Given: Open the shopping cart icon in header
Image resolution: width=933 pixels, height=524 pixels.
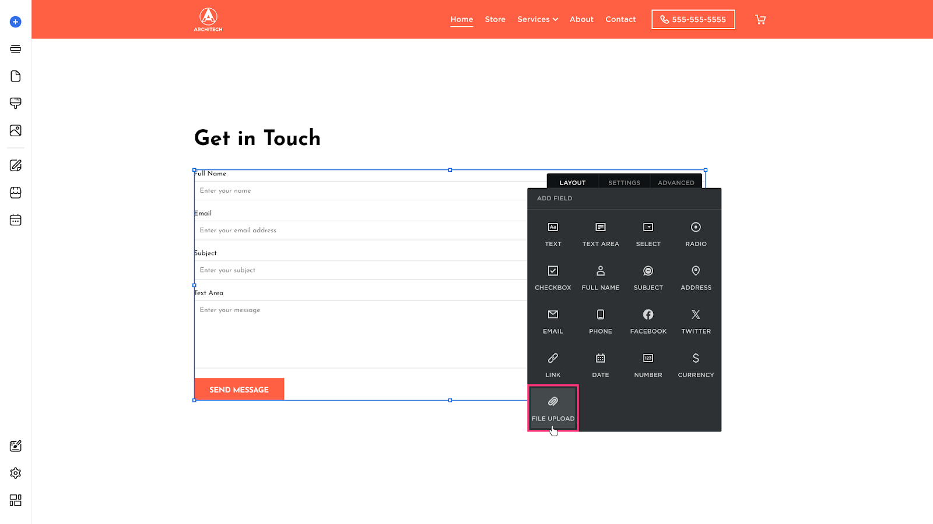Looking at the screenshot, I should coord(760,19).
